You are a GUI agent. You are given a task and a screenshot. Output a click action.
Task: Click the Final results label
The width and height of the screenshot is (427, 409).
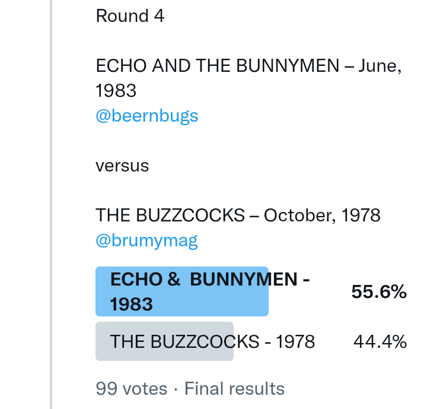(x=234, y=389)
